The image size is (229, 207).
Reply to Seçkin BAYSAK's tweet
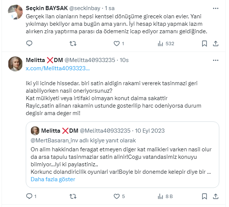pos(30,44)
